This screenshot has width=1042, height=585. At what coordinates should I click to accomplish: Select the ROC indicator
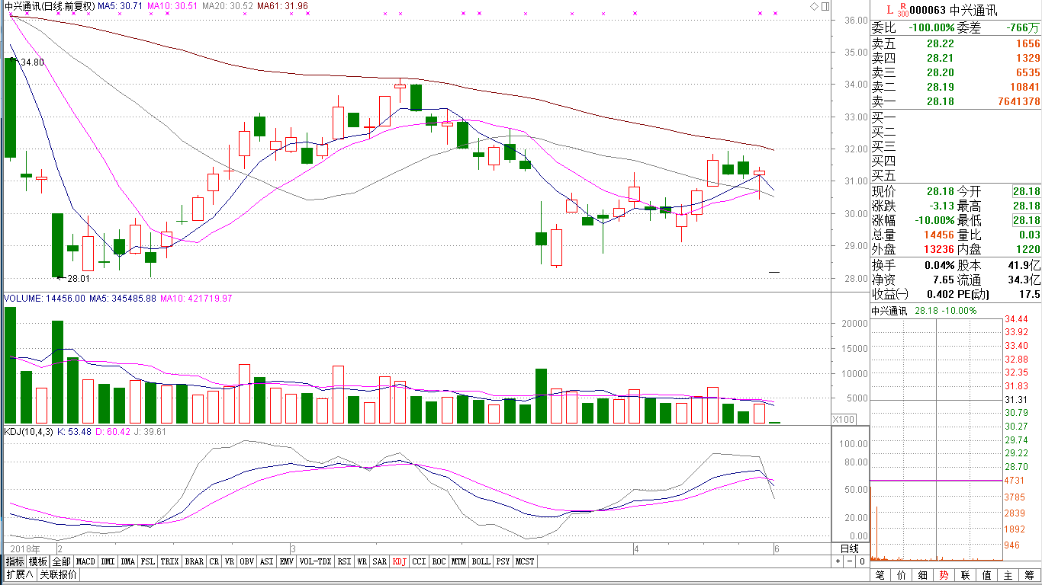point(439,561)
